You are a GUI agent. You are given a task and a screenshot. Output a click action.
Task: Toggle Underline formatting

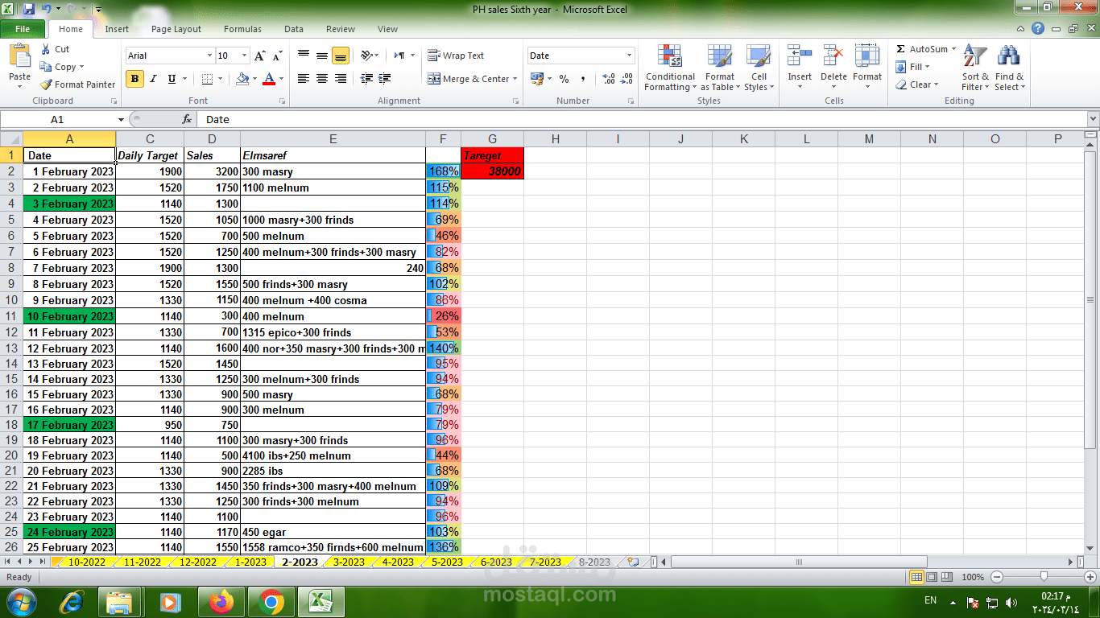172,79
